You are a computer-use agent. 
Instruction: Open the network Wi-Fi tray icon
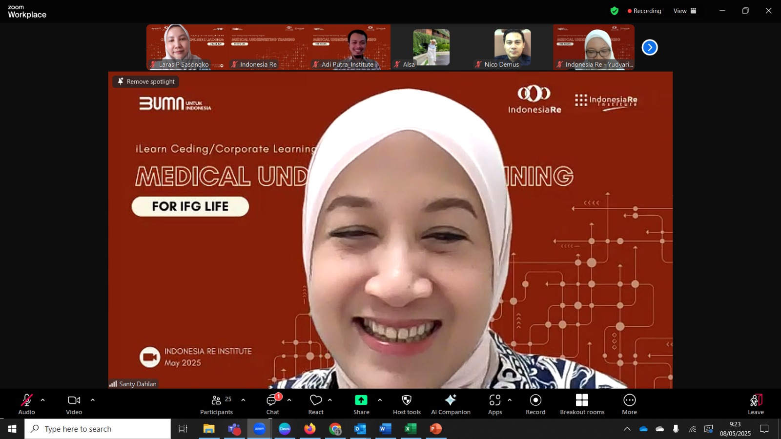click(692, 429)
